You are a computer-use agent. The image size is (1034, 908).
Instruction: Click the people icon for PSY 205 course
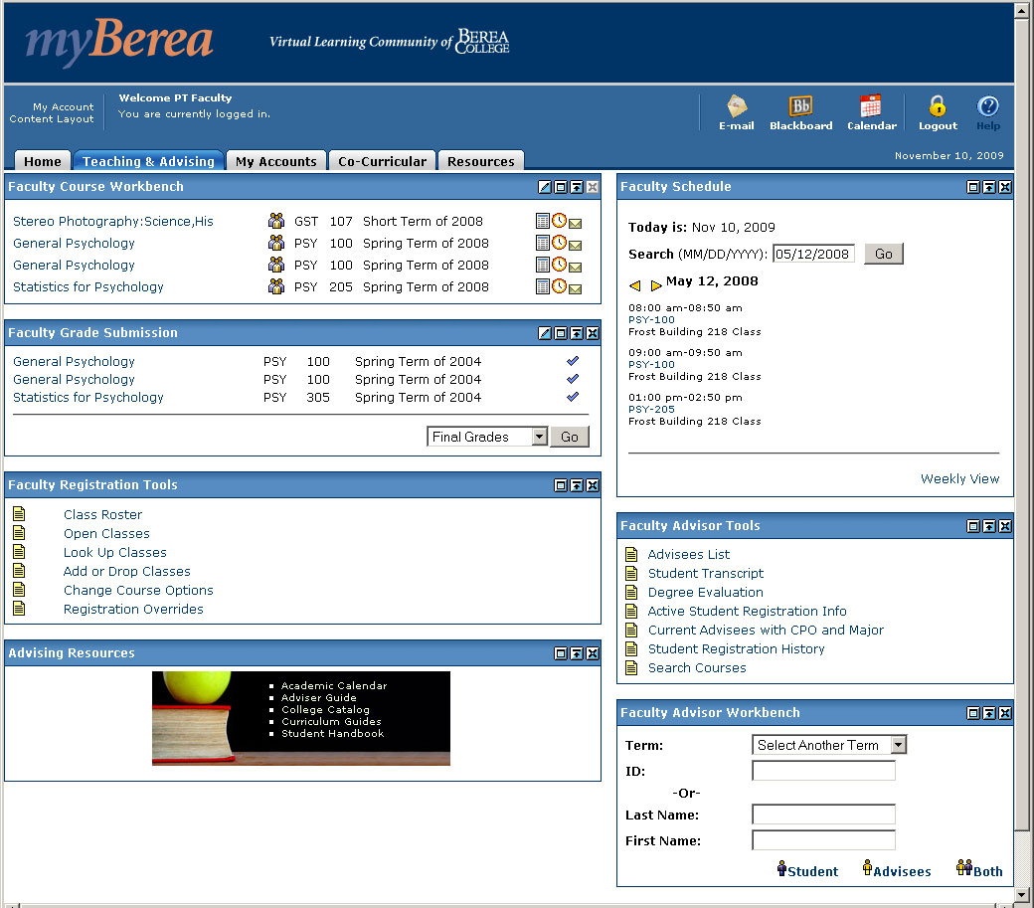pyautogui.click(x=276, y=286)
